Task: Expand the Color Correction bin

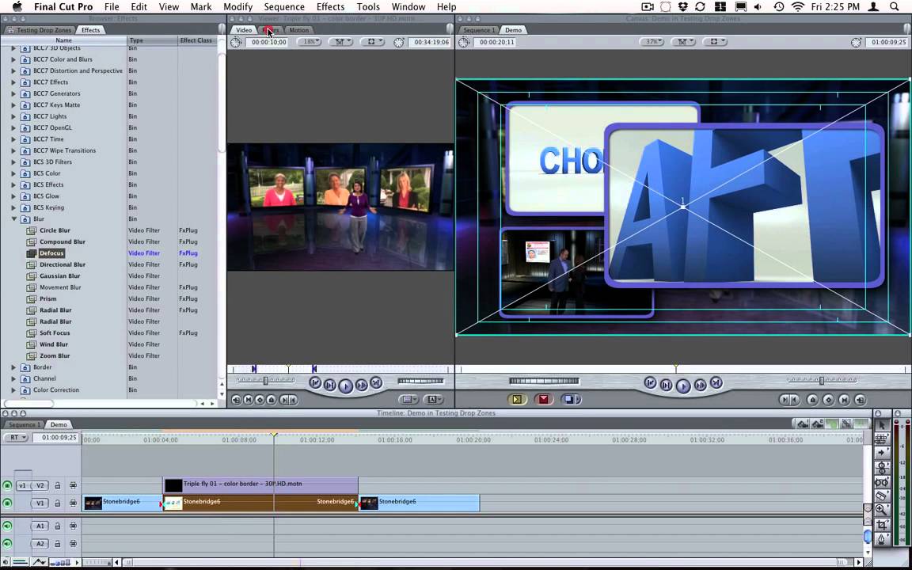Action: coord(13,389)
